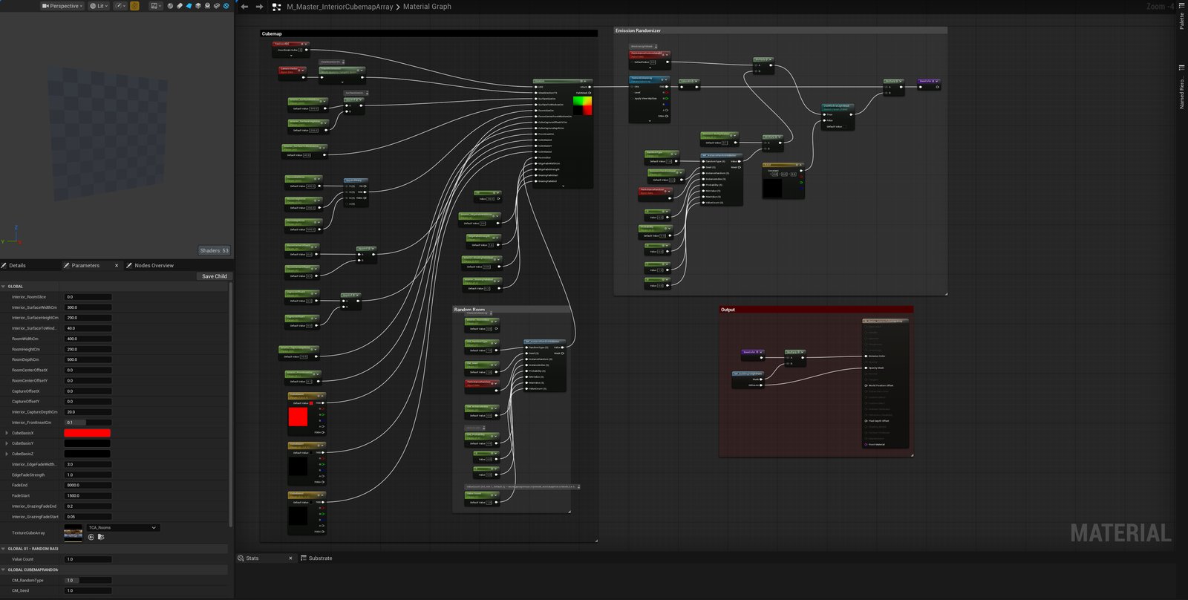The height and width of the screenshot is (600, 1188).
Task: Click the FadeEnd value field
Action: point(88,485)
